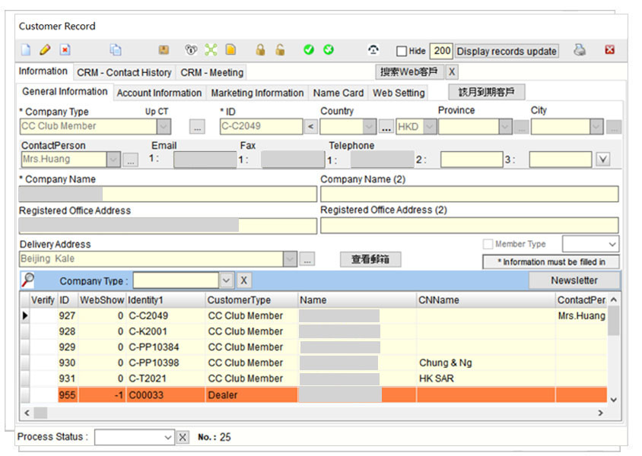Open the CRM - Contact History tab
The height and width of the screenshot is (456, 642).
tap(124, 72)
